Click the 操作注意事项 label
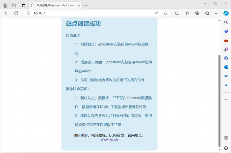 coord(77,89)
